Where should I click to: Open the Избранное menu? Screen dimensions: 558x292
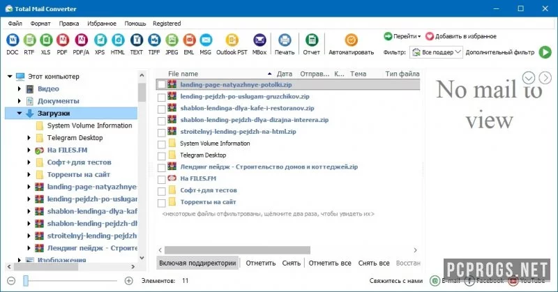[102, 24]
